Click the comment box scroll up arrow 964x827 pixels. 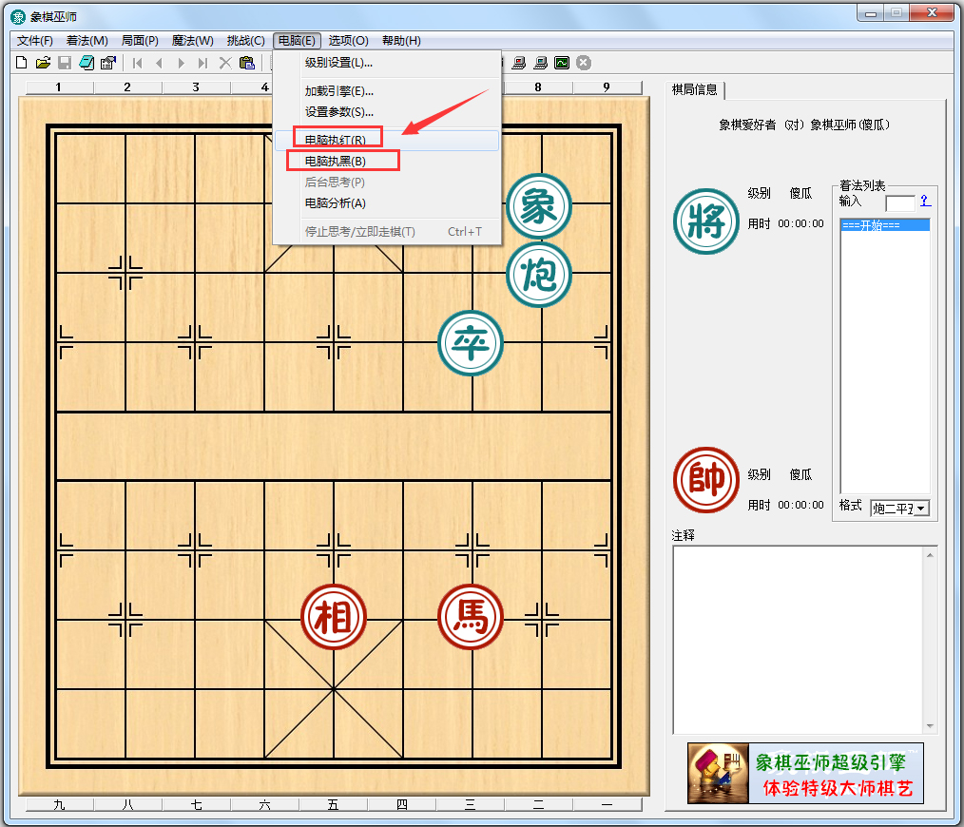coord(930,554)
